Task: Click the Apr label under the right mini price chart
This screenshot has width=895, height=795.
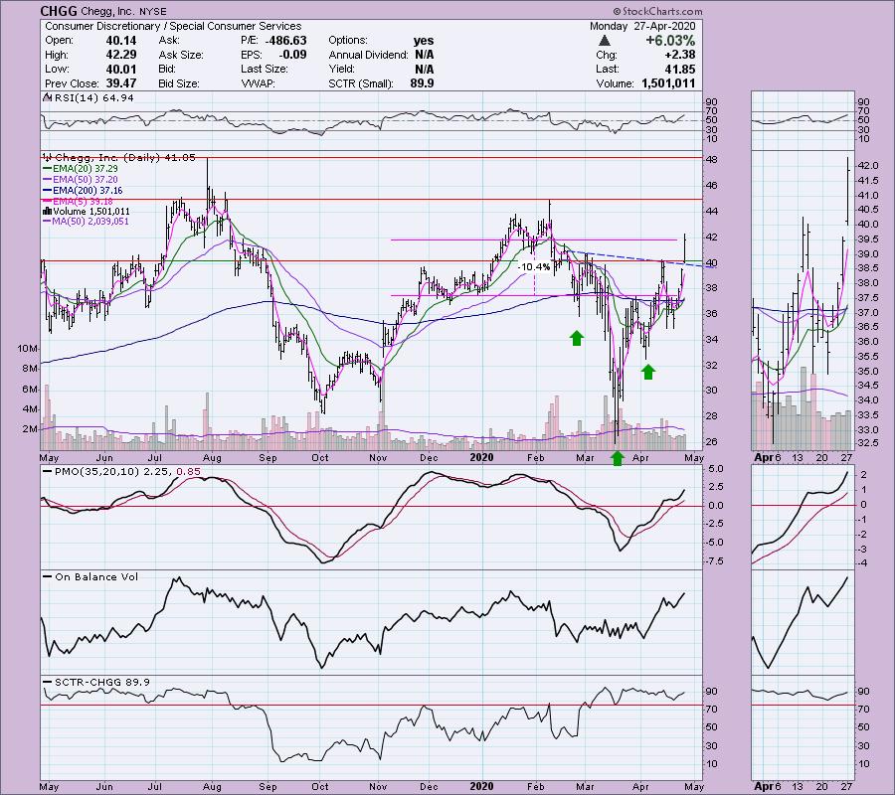Action: coord(763,457)
